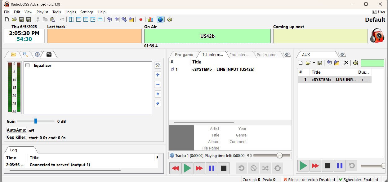
Task: Adjust the Gain slider
Action: point(35,121)
